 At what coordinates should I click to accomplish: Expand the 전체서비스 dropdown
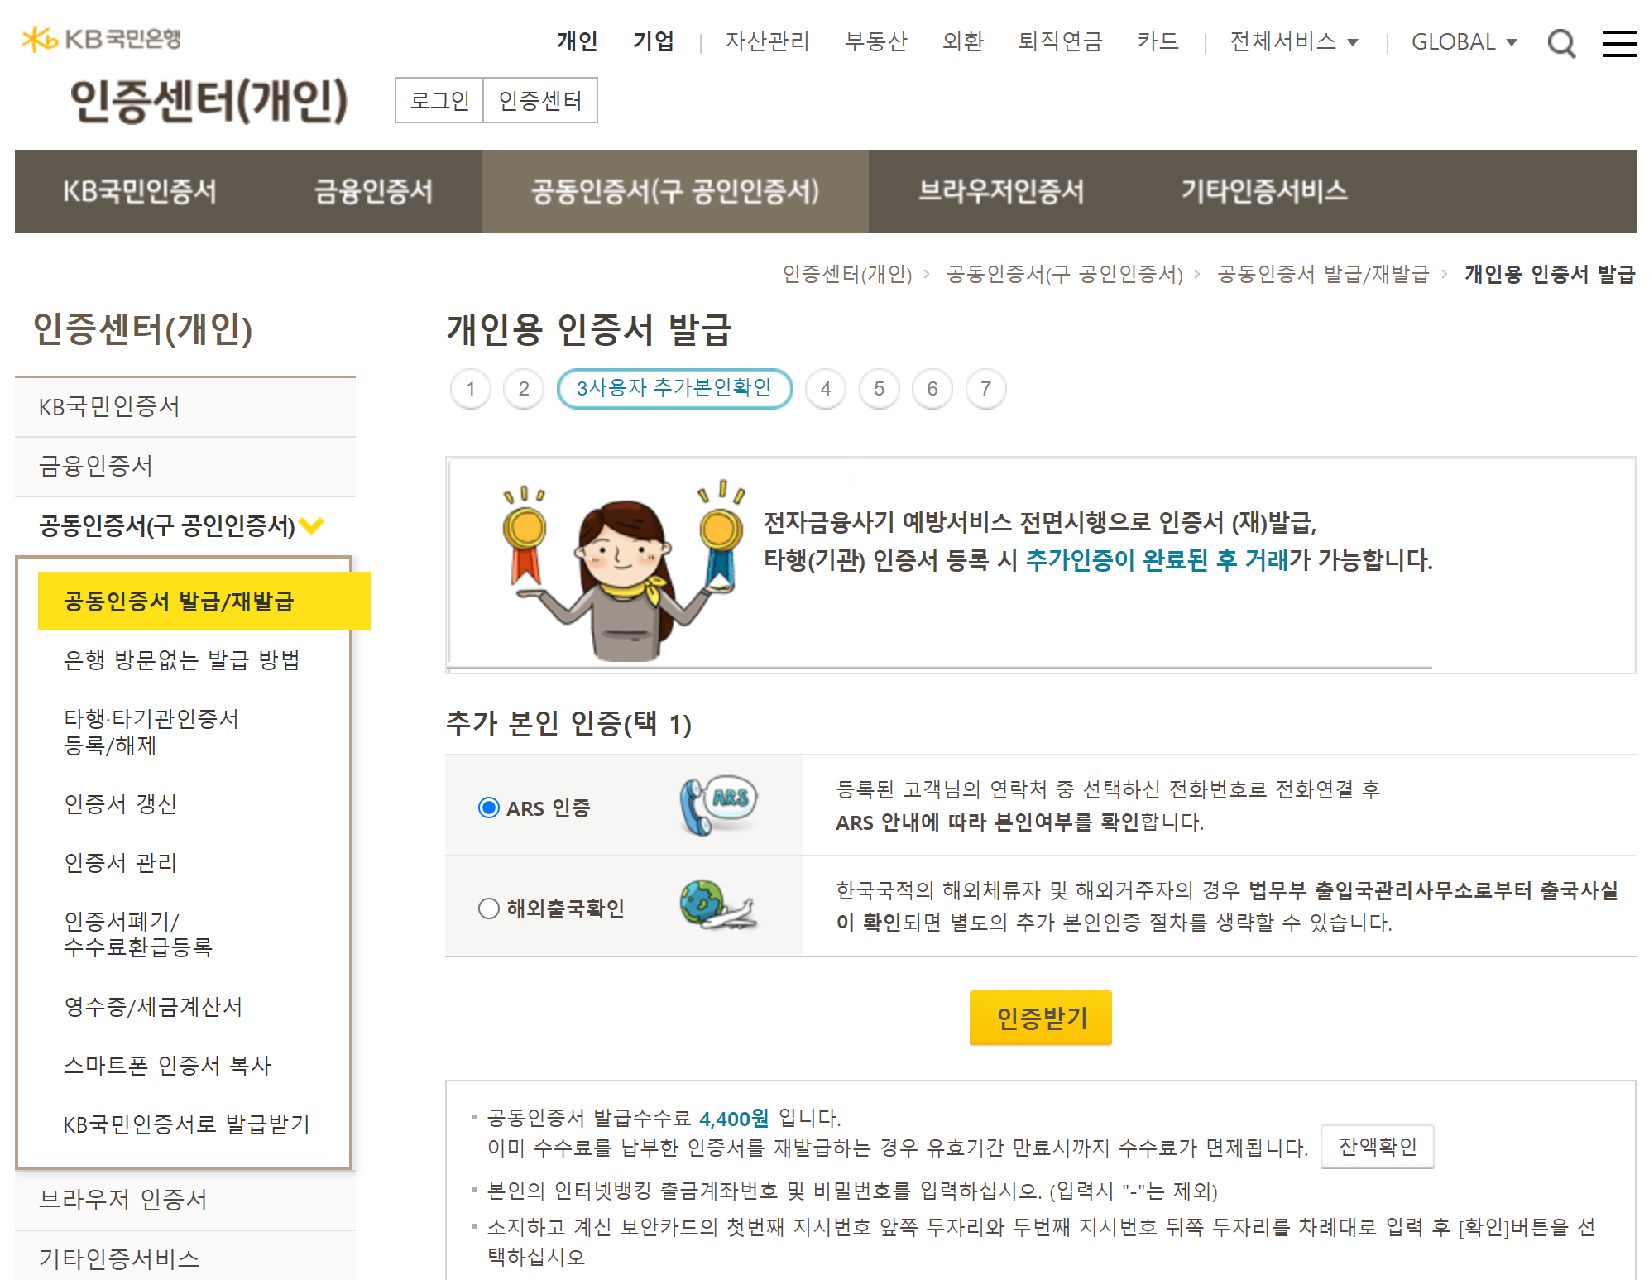pos(1294,41)
